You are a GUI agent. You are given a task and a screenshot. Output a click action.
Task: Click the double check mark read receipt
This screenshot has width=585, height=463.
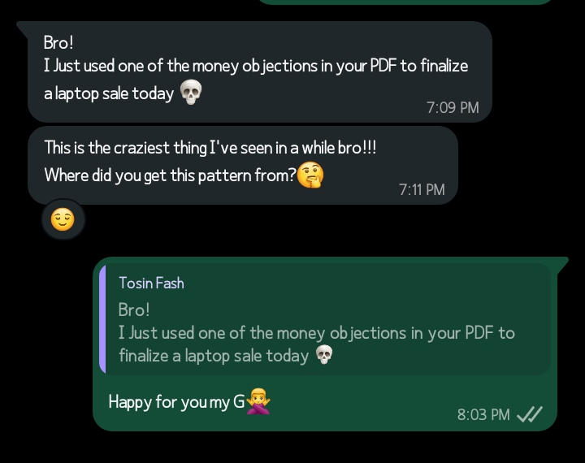(530, 415)
